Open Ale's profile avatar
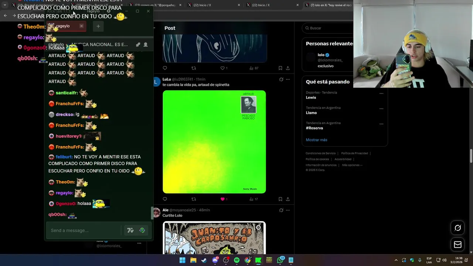This screenshot has height=266, width=473. 157,212
